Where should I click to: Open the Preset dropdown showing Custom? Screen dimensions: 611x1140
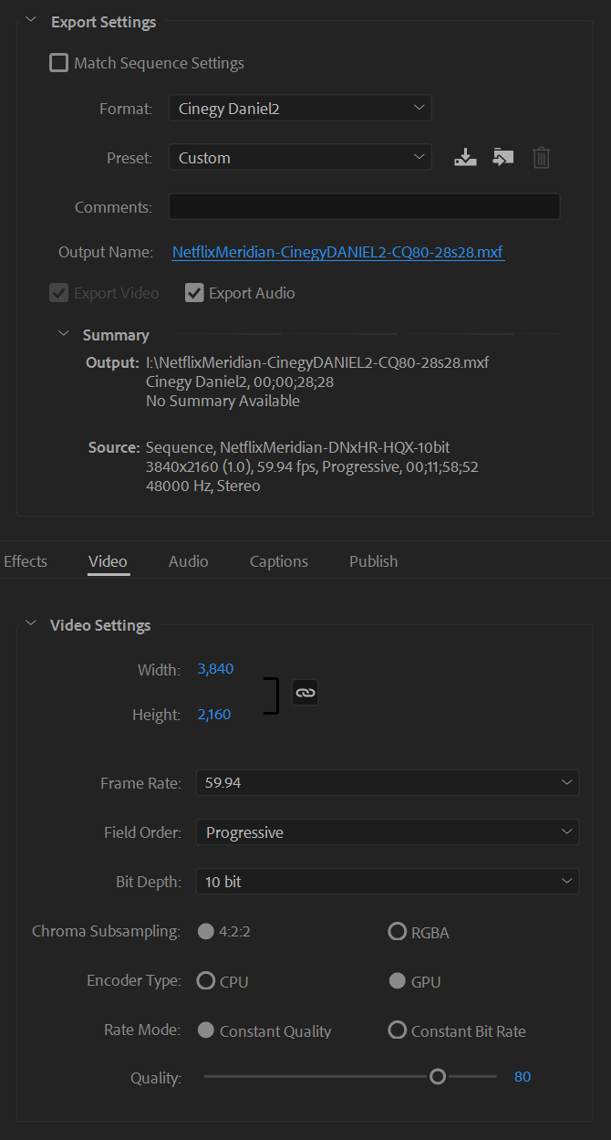coord(300,158)
